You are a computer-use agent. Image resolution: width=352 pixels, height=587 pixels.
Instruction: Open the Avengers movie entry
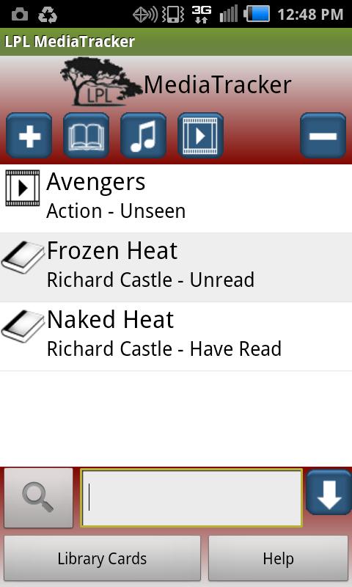click(176, 198)
